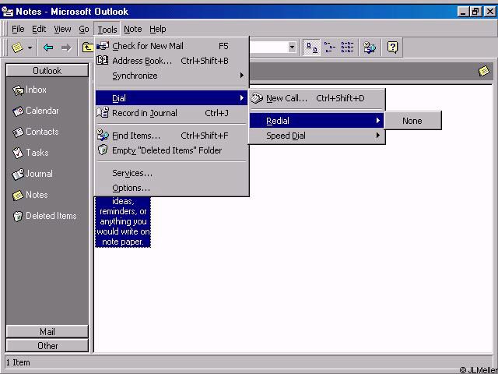This screenshot has height=374, width=498.
Task: Click the New Note toolbar icon
Action: click(x=17, y=48)
